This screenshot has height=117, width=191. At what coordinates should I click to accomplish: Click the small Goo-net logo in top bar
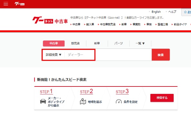20,4
